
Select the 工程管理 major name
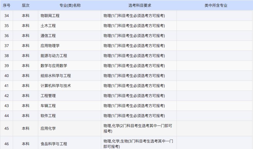(x=48, y=96)
